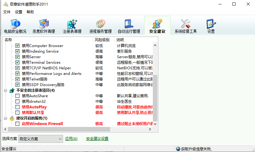This screenshot has height=152, width=255.
Task: Sort list by 风险级别 column header
Action: [103, 40]
